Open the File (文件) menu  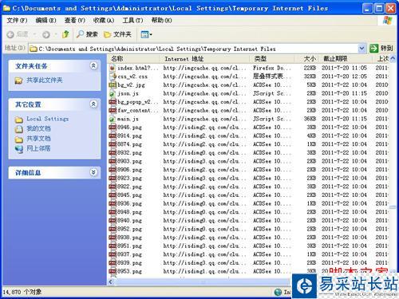(x=17, y=20)
